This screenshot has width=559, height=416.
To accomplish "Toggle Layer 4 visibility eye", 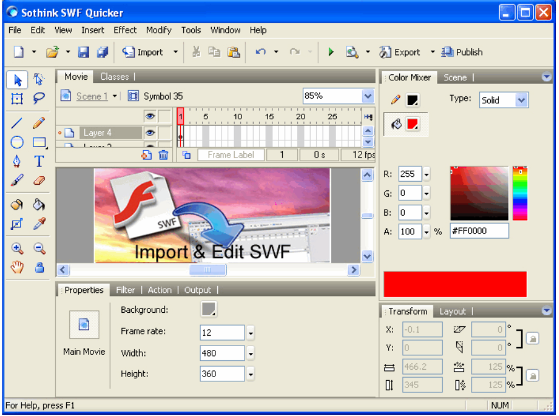I will coord(150,133).
